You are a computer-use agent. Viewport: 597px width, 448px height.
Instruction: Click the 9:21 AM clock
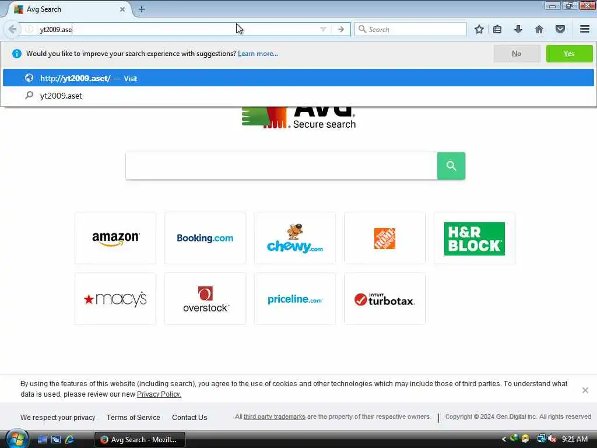pyautogui.click(x=575, y=439)
